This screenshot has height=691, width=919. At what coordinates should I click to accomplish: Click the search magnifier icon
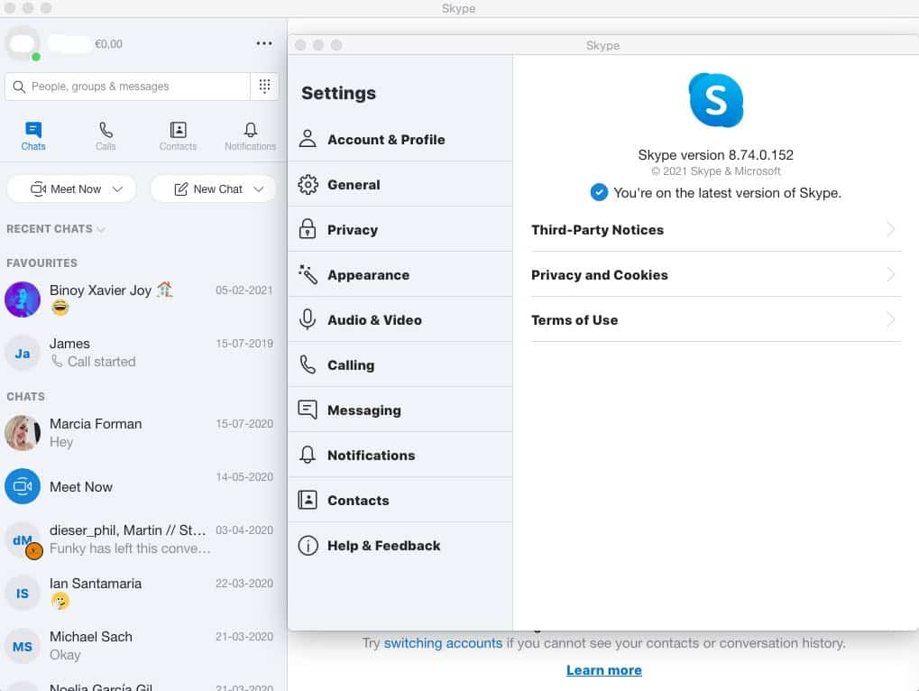(x=19, y=87)
